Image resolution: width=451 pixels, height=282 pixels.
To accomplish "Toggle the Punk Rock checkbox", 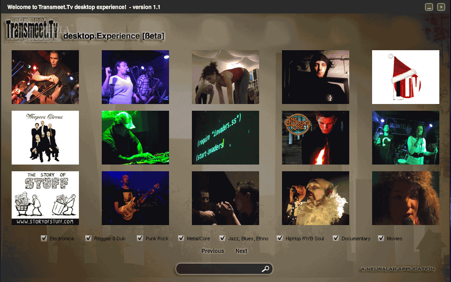I will [x=140, y=238].
